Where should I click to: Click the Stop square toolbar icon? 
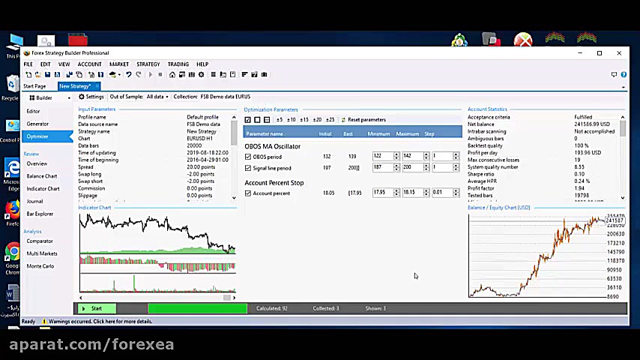160,75
